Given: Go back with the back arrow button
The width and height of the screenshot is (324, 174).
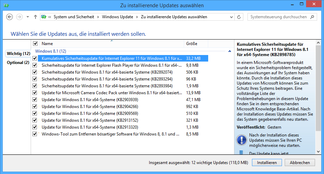Looking at the screenshot, I should click(10, 17).
